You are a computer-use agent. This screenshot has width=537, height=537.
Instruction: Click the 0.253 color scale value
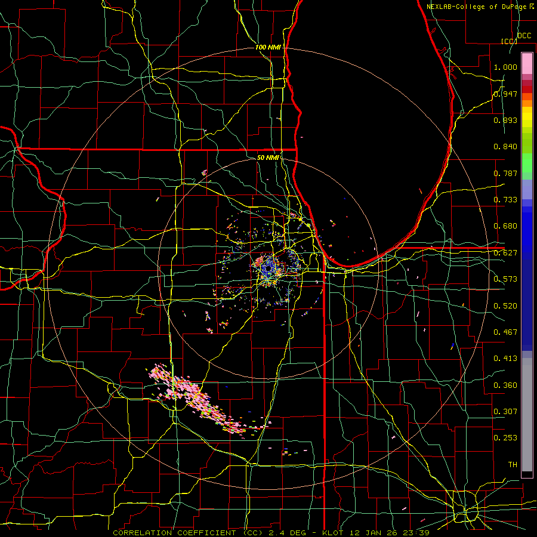(505, 438)
